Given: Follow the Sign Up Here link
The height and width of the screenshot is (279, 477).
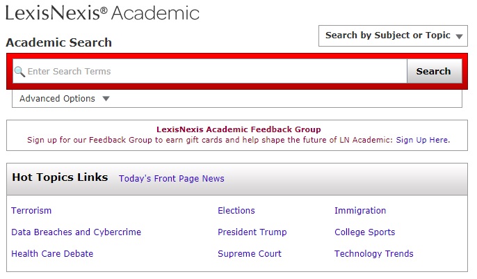Looking at the screenshot, I should (421, 140).
